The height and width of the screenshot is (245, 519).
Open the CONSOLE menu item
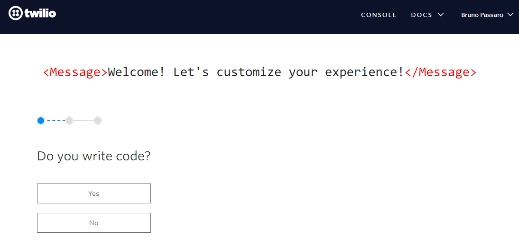pyautogui.click(x=379, y=15)
